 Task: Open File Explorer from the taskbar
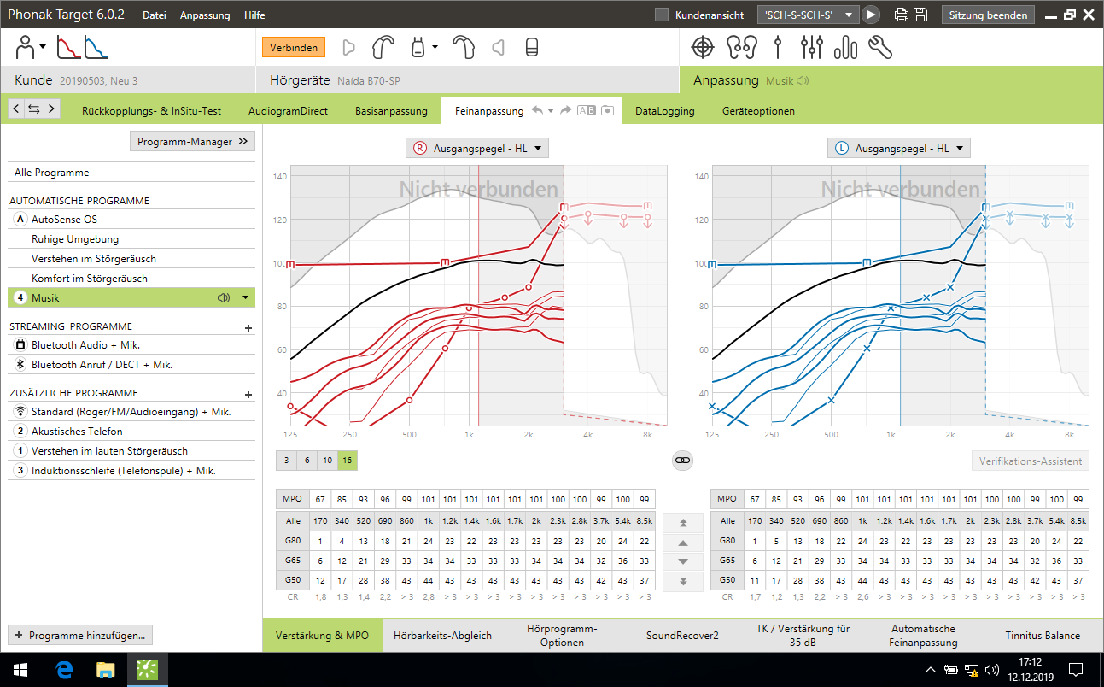[x=105, y=669]
